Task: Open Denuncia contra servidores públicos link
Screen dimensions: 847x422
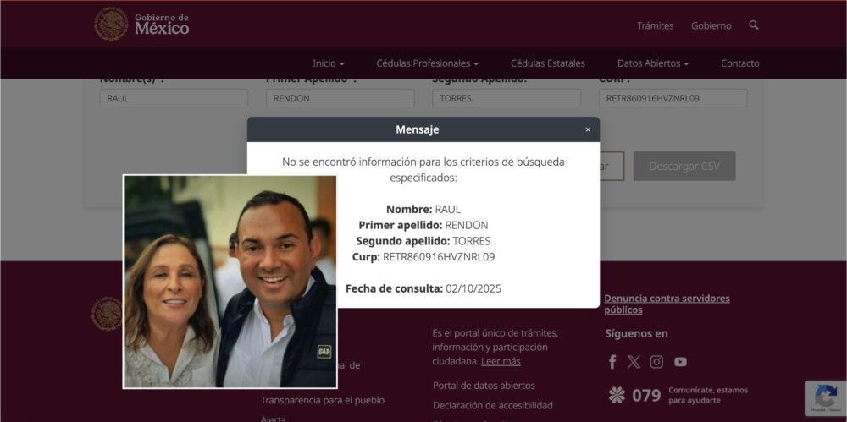Action: (667, 304)
